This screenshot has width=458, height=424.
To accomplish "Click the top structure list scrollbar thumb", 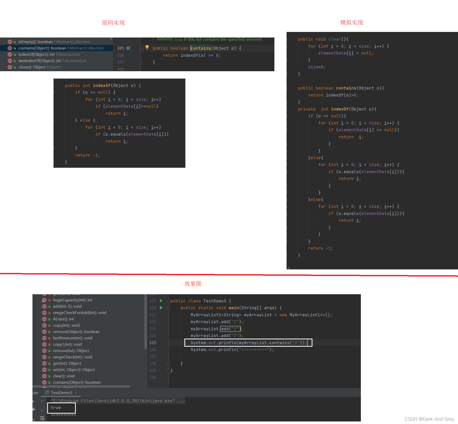I will (111, 39).
